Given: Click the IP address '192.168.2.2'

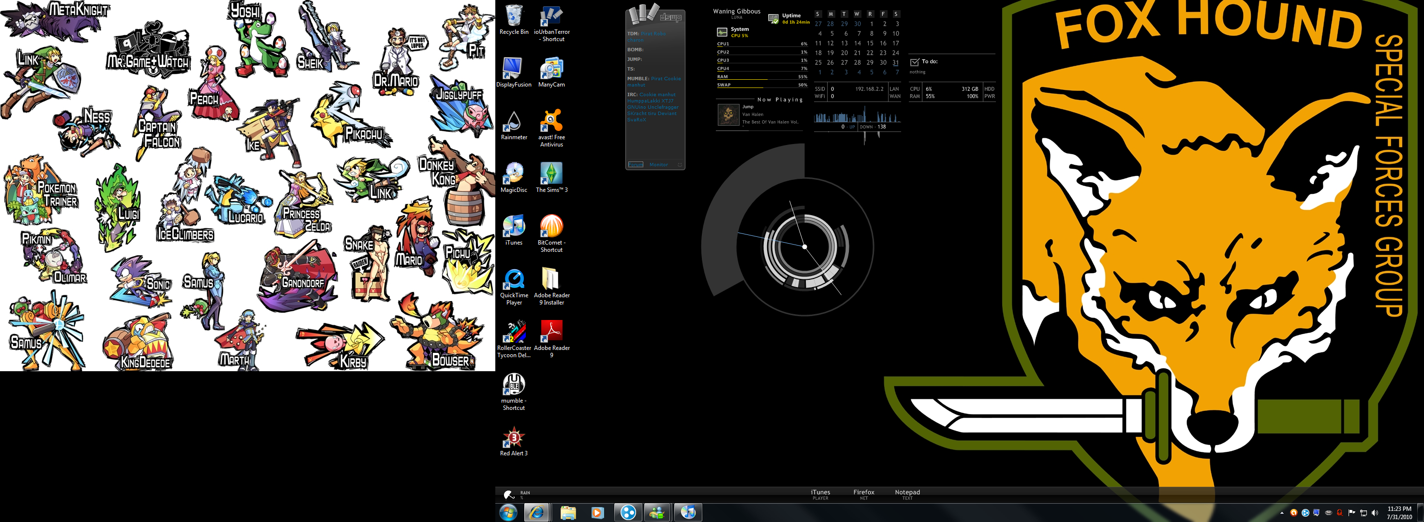Looking at the screenshot, I should pos(869,89).
